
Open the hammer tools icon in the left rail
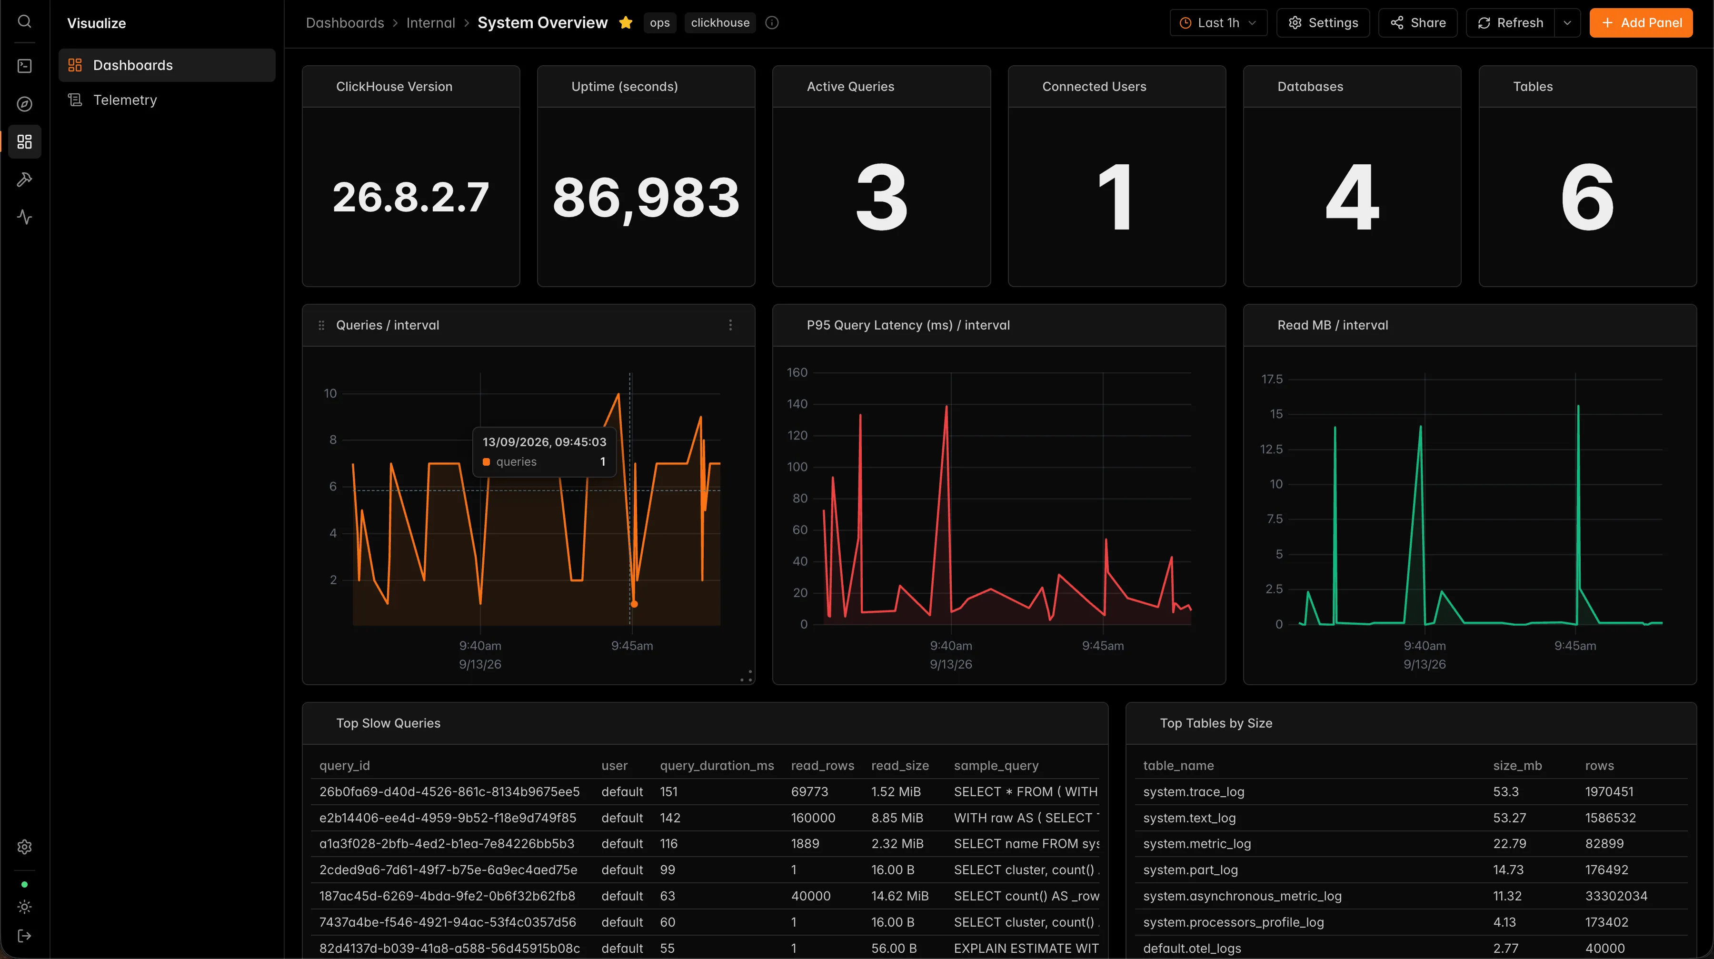pyautogui.click(x=25, y=180)
